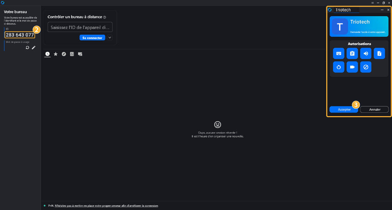Screen dimensions: 392x210
Task: Click the Se connecter button
Action: point(92,38)
